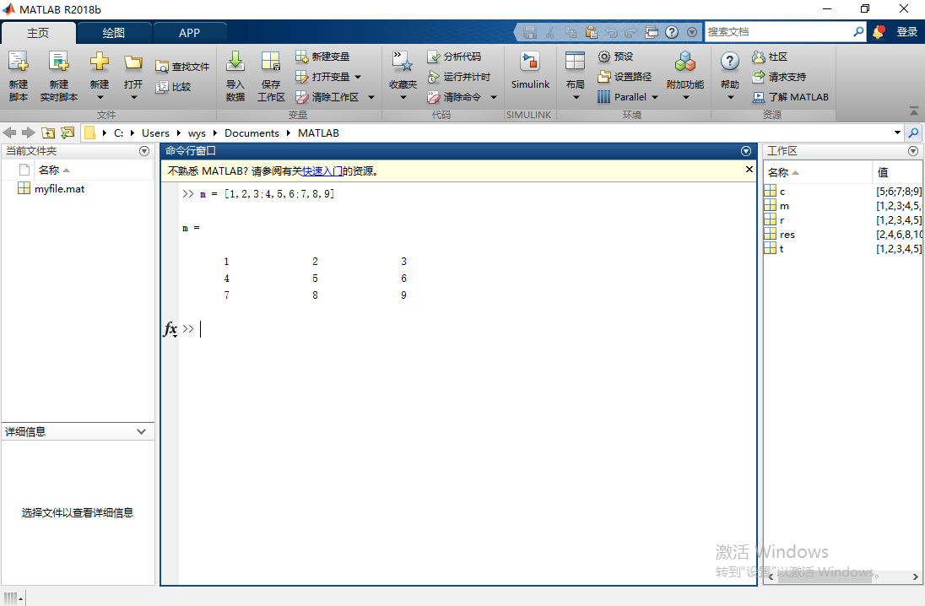Viewport: 925px width, 606px height.
Task: Click the address bar search icon
Action: point(914,133)
